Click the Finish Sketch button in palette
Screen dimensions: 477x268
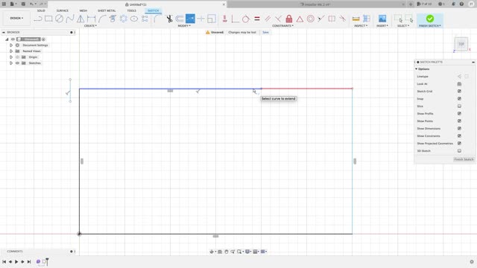[464, 159]
